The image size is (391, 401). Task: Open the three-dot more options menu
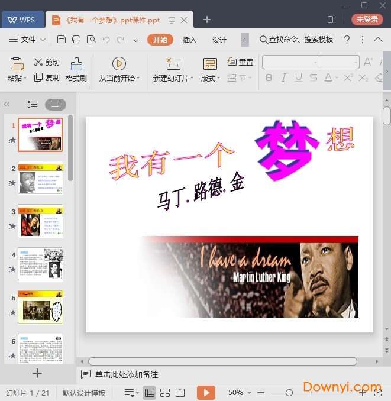(363, 40)
